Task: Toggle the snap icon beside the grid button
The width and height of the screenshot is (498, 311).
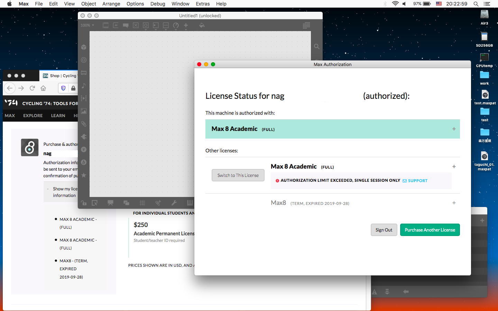Action: click(x=158, y=203)
